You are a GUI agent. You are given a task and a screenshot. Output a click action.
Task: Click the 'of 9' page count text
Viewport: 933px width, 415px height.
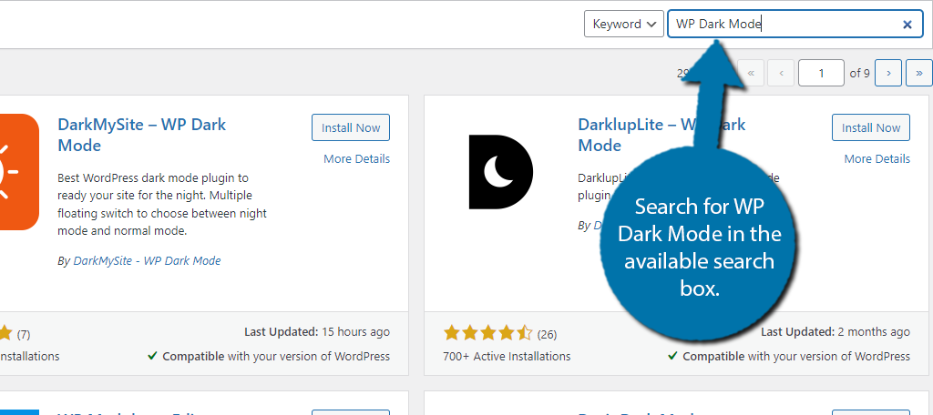point(859,73)
